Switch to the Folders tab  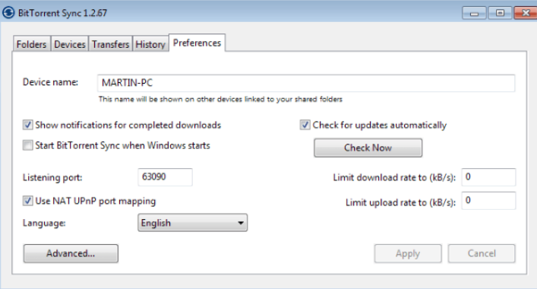pos(31,44)
